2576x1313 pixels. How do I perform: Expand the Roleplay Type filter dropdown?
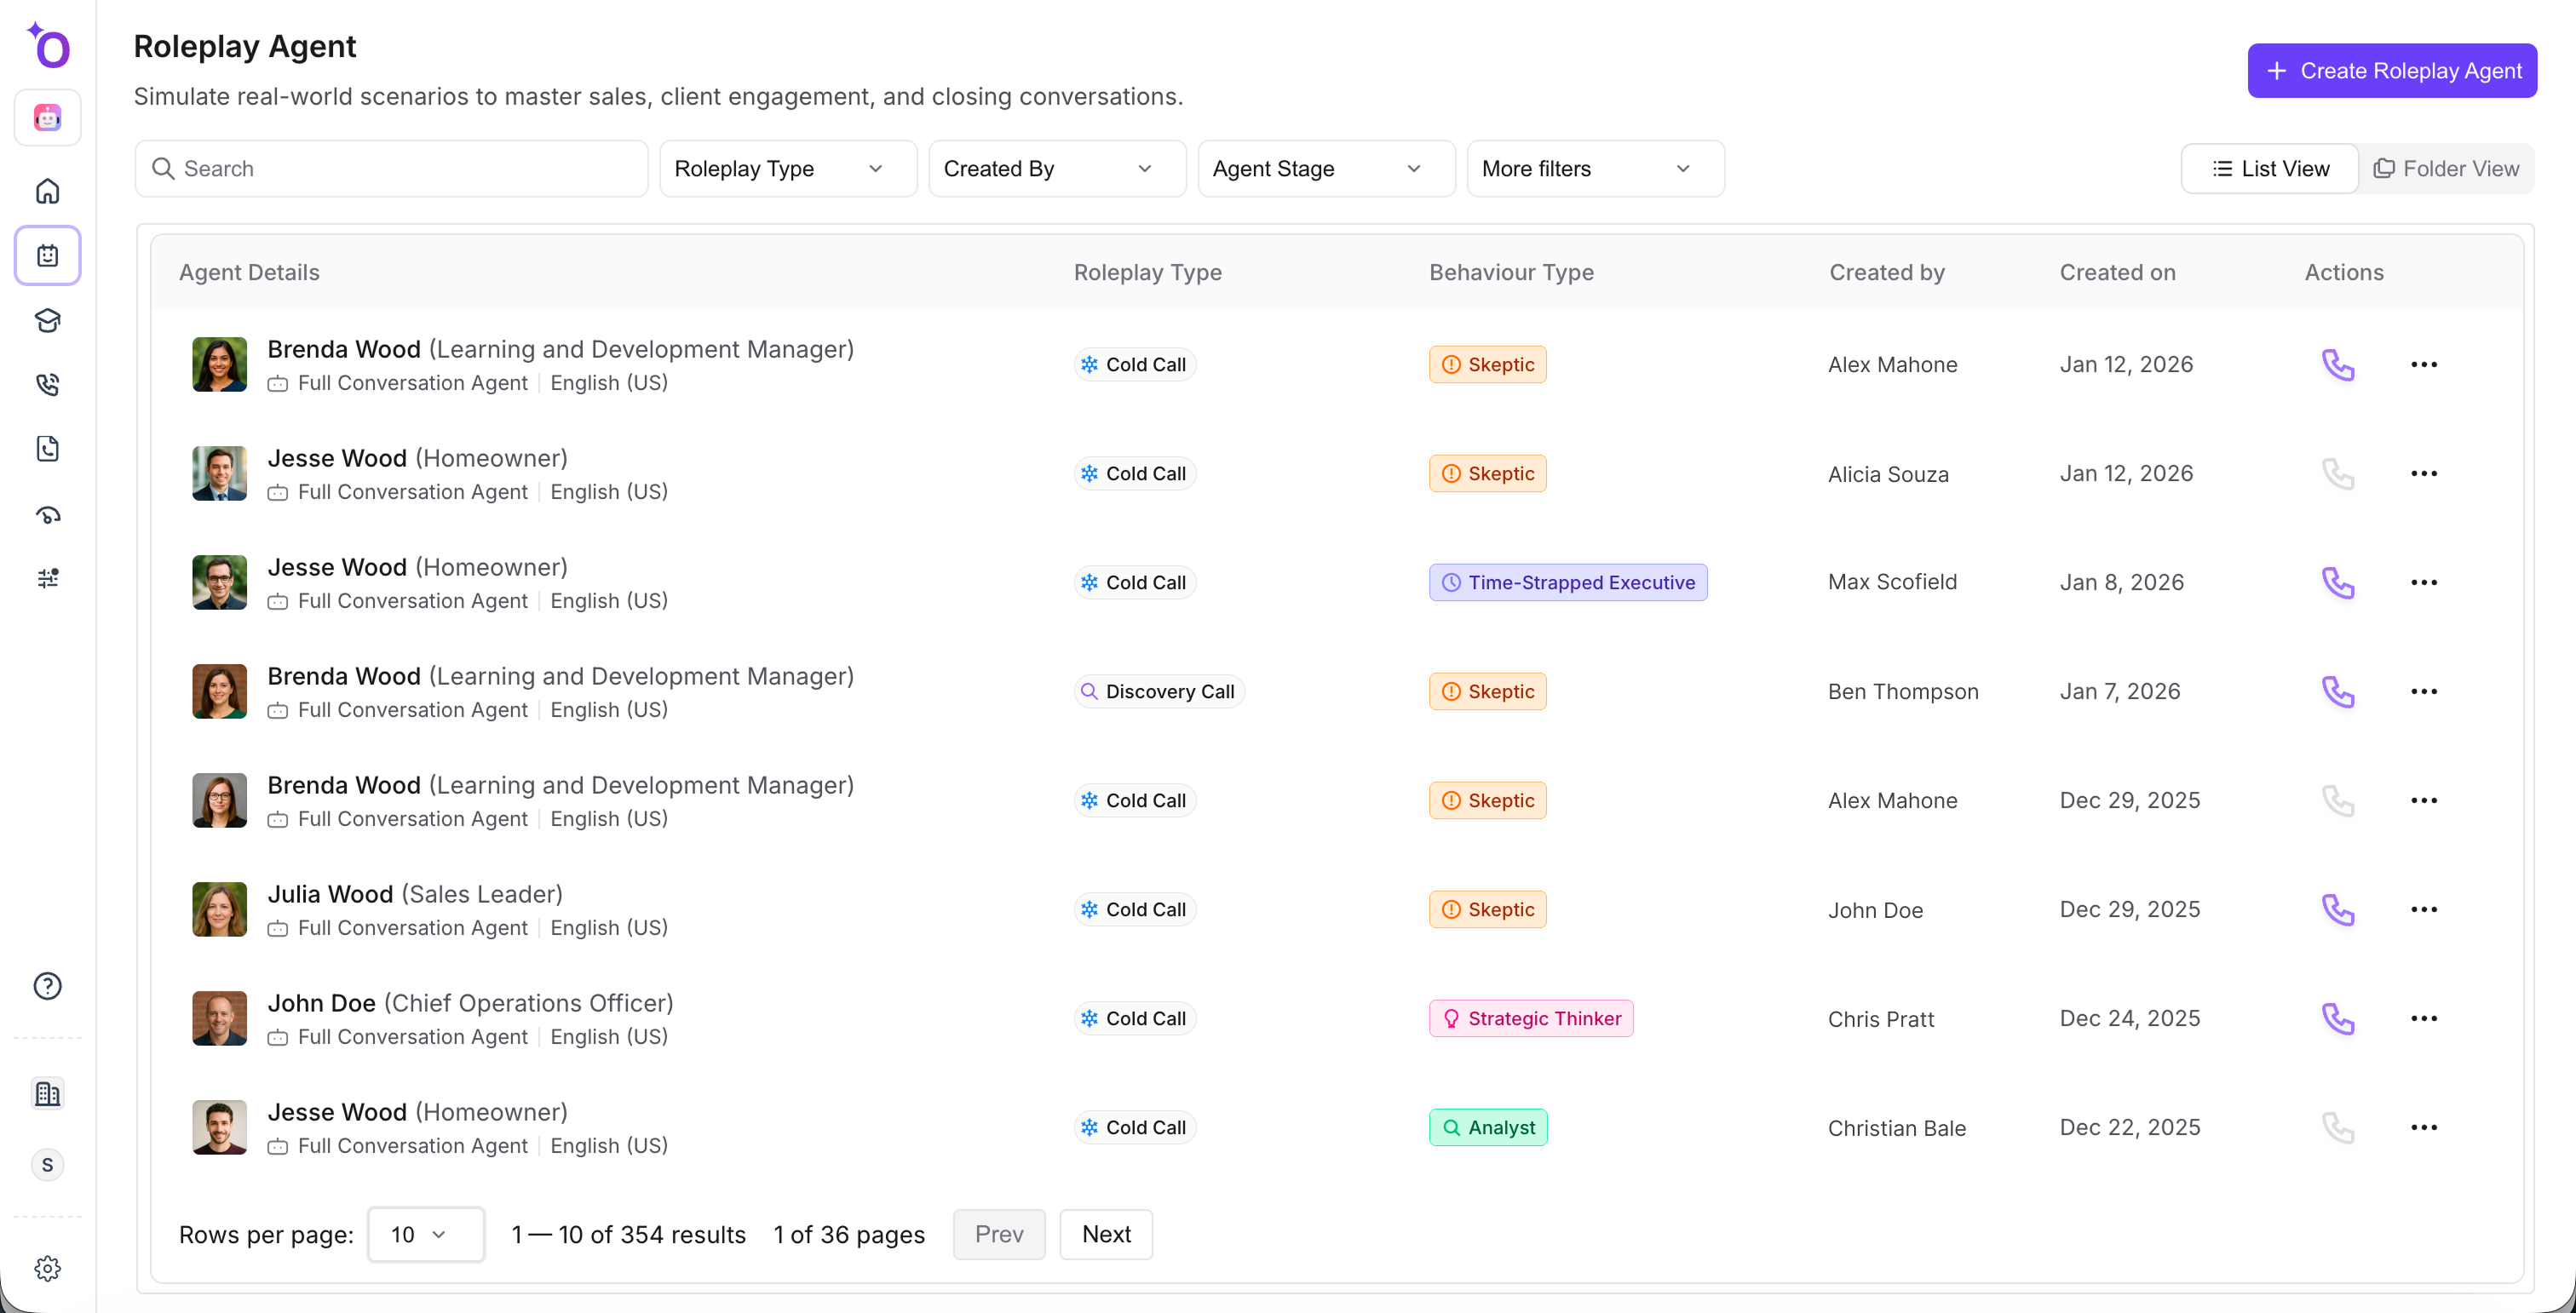pos(787,169)
